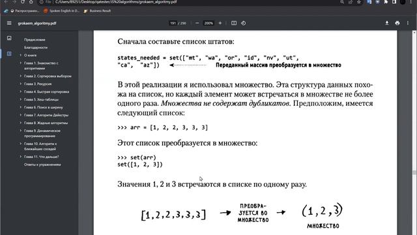The image size is (417, 235).
Task: Reload the browser page
Action: point(23,2)
